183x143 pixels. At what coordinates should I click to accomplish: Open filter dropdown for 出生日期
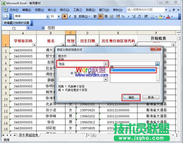tap(97, 45)
